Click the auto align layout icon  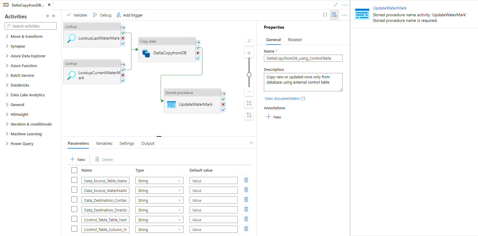pos(249,115)
